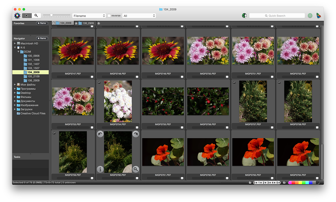
Task: Tag the IMGP3755.PEF checkbox
Action: [182, 127]
